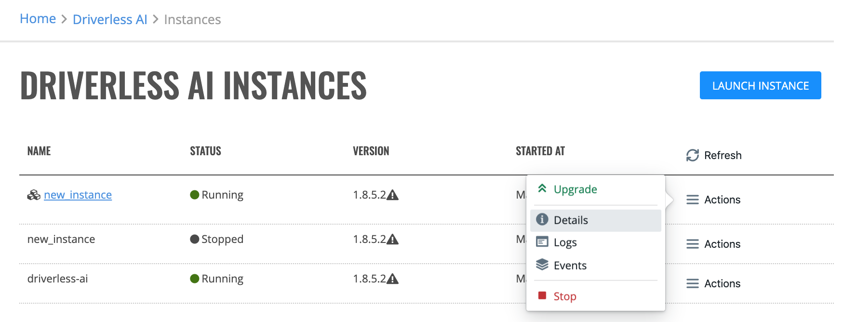The height and width of the screenshot is (322, 857).
Task: Navigate to Driverless AI breadcrumb
Action: (110, 19)
